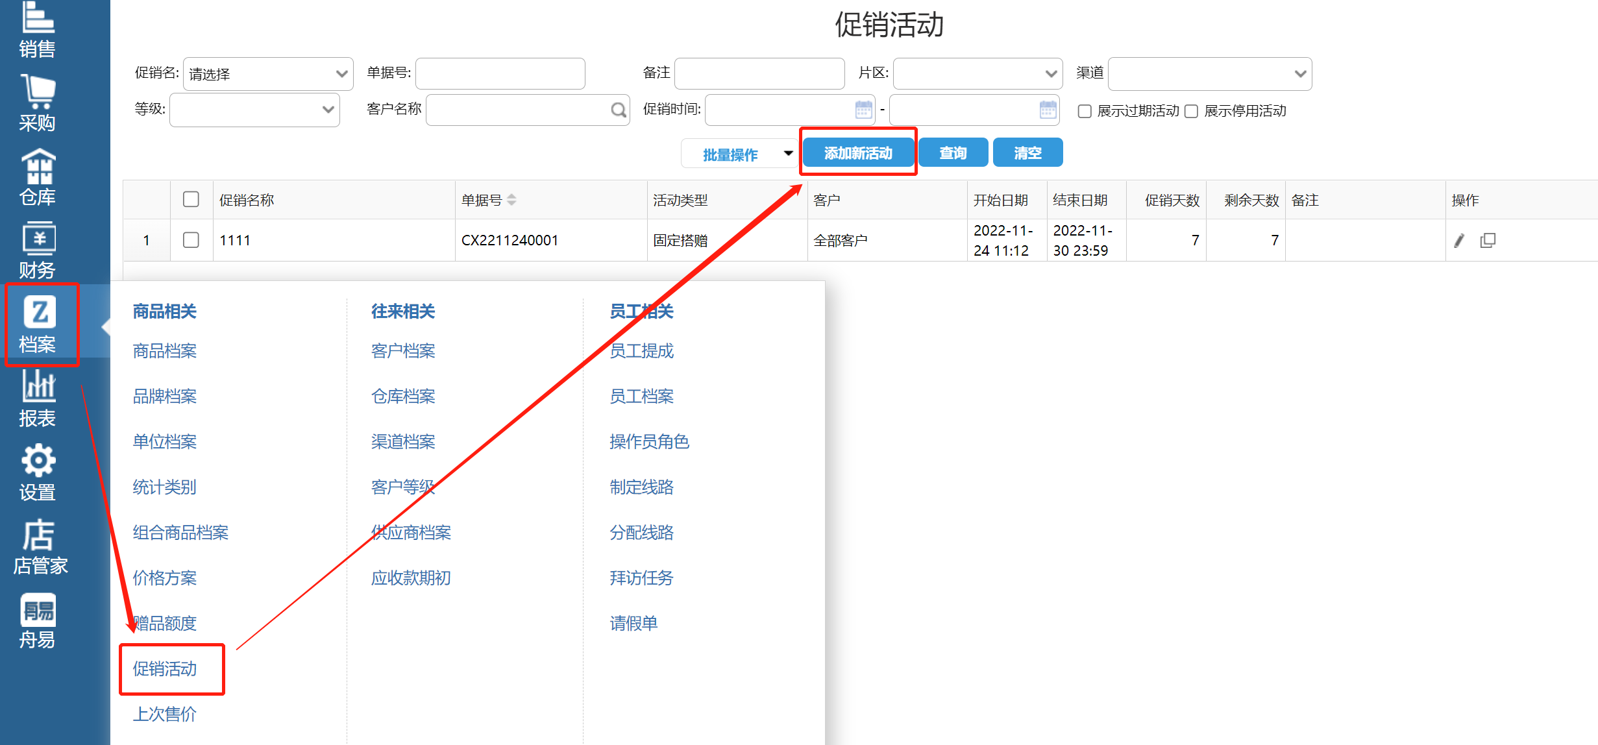Viewport: 1598px width, 745px height.
Task: Enable 展示过期活动 checkbox
Action: pyautogui.click(x=1084, y=111)
